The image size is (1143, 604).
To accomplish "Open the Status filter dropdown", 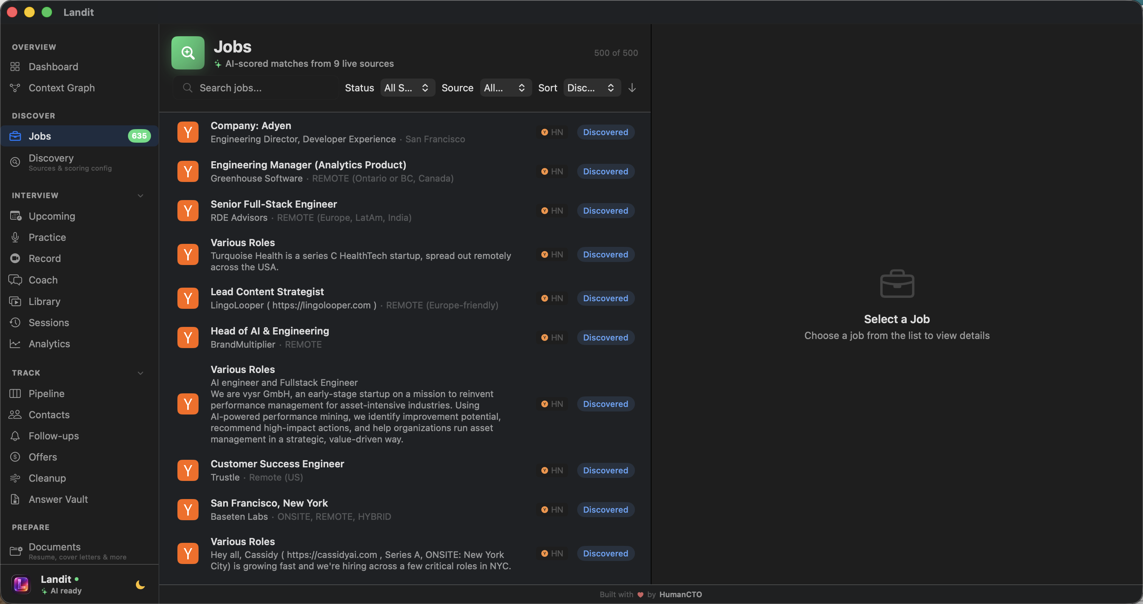I will 407,88.
